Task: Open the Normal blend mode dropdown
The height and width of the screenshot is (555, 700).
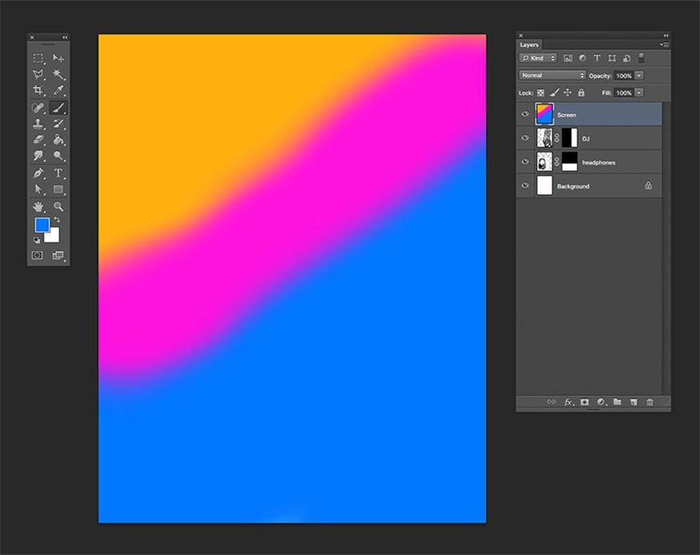Action: (552, 75)
